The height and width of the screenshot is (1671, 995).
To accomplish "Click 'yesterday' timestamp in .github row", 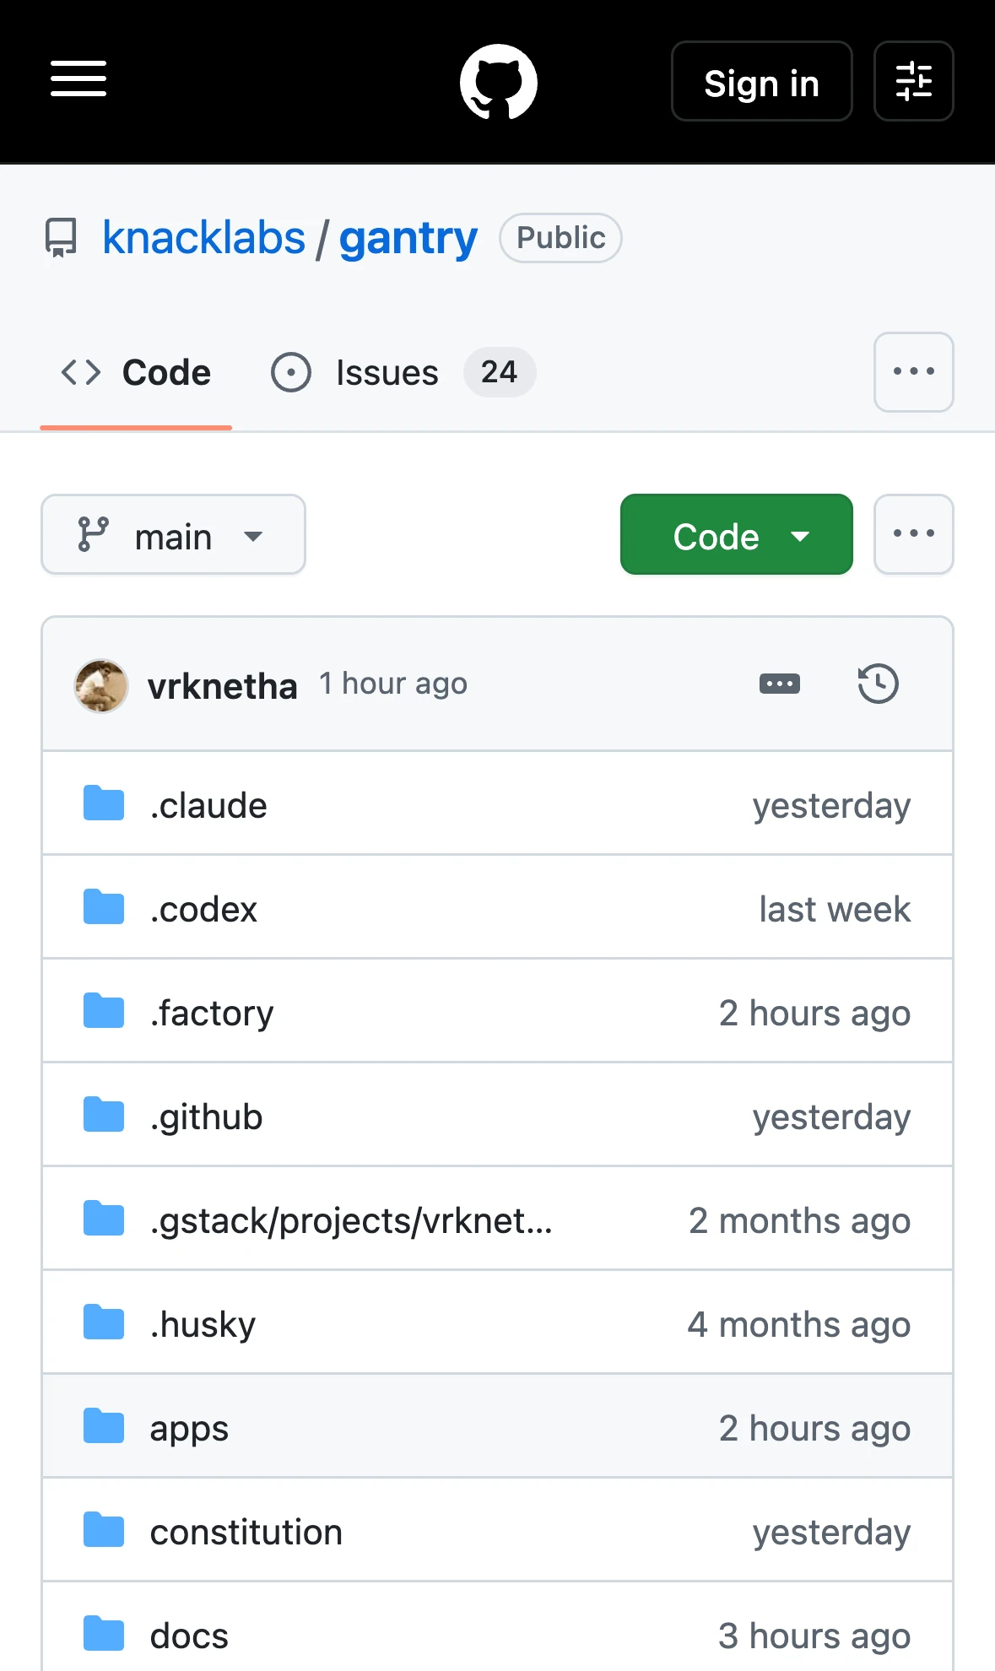I will [831, 1117].
